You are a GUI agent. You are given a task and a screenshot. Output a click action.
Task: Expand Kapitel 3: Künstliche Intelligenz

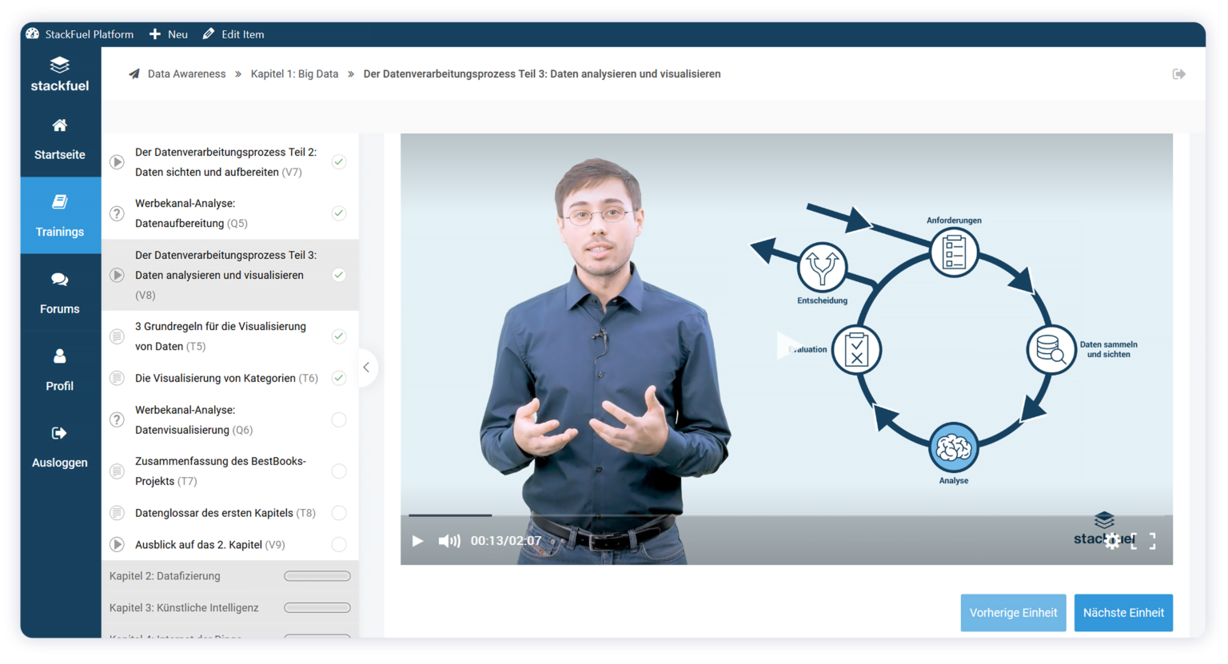pyautogui.click(x=229, y=607)
